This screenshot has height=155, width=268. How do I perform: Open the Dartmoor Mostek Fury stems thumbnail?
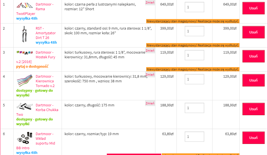coord(24,52)
